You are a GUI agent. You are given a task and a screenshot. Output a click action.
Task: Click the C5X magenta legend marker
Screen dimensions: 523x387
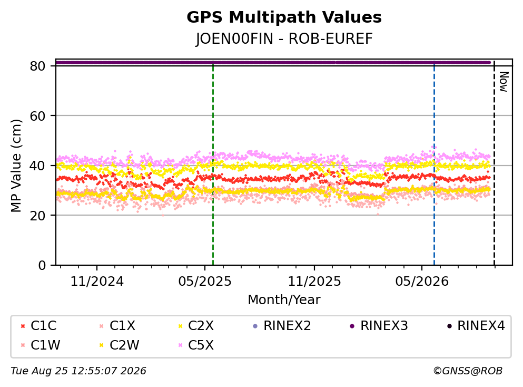click(181, 345)
